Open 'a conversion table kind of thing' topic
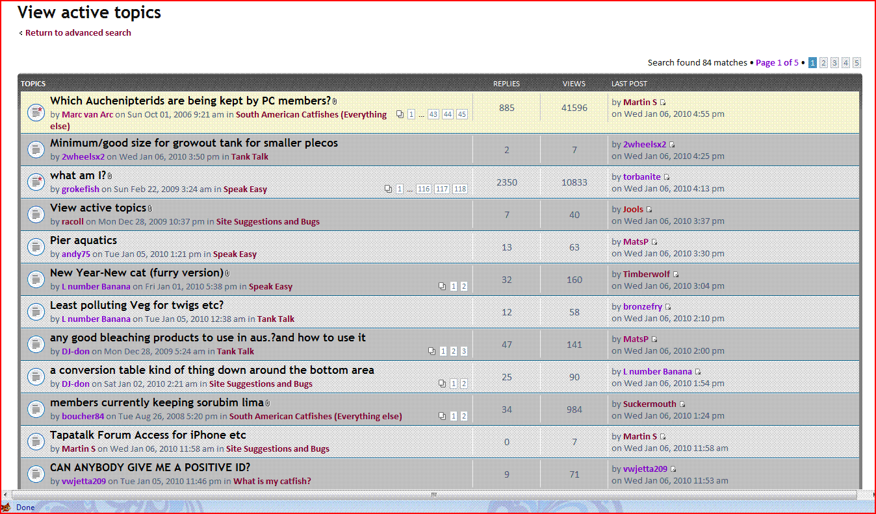This screenshot has height=514, width=876. 212,370
